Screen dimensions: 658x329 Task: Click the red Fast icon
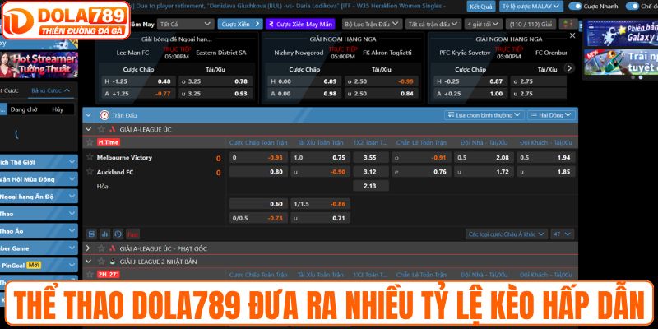point(132,234)
